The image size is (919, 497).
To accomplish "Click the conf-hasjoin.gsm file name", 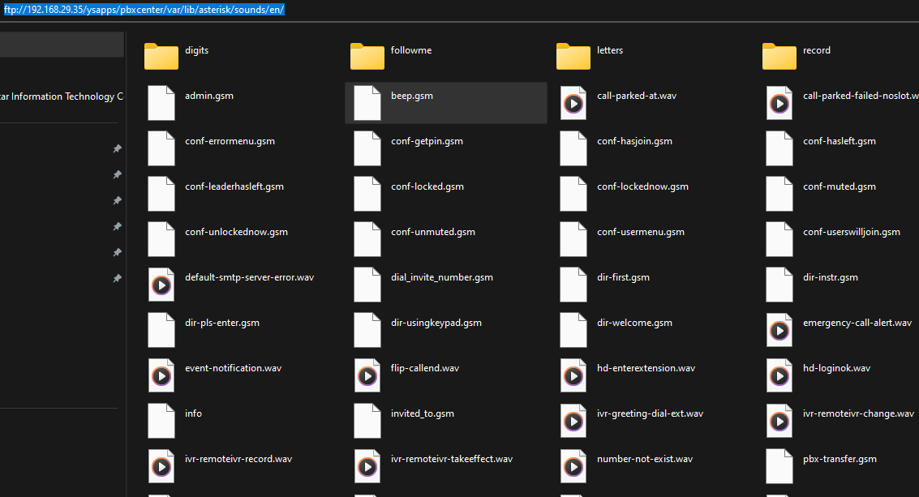I will tap(635, 141).
